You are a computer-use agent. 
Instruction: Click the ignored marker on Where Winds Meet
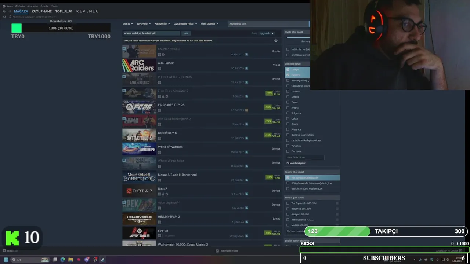click(x=124, y=160)
